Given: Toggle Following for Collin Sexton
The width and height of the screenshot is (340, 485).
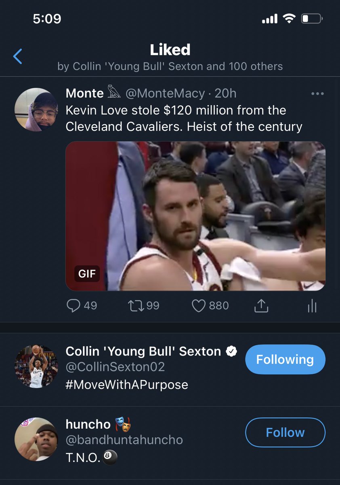Looking at the screenshot, I should [285, 359].
